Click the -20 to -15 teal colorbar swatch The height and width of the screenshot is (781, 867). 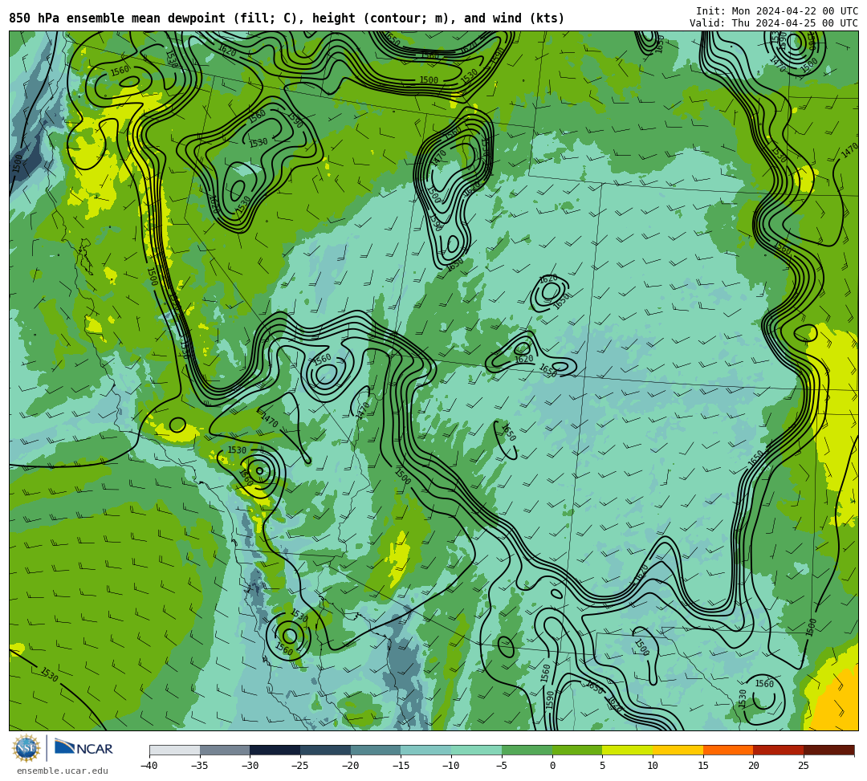tap(376, 750)
